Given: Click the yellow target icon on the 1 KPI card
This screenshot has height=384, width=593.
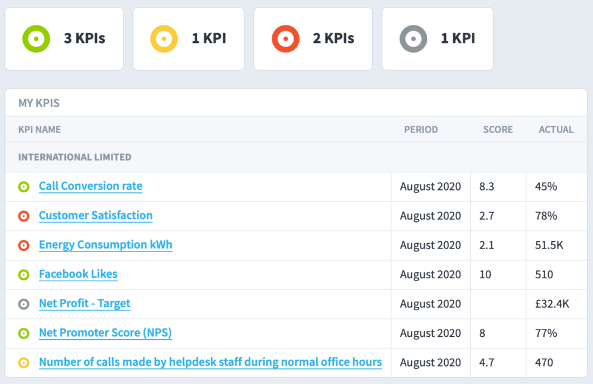Looking at the screenshot, I should 163,38.
